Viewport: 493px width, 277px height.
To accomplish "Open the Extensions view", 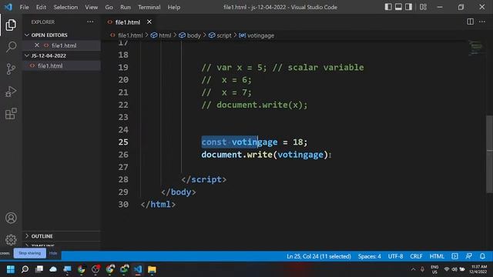I will pos(11,114).
